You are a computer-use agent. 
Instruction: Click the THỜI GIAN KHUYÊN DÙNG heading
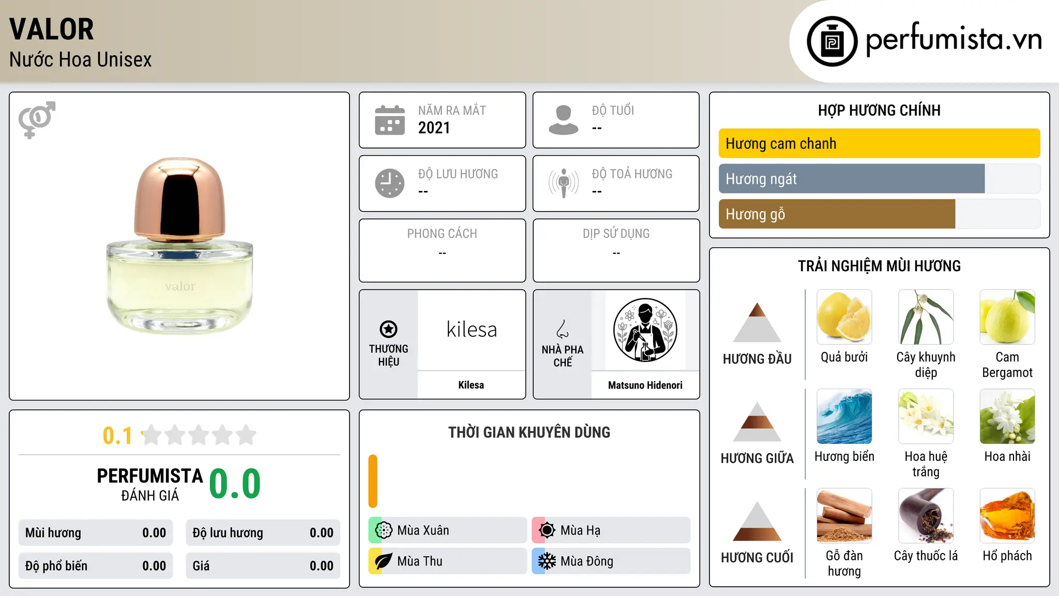click(529, 432)
